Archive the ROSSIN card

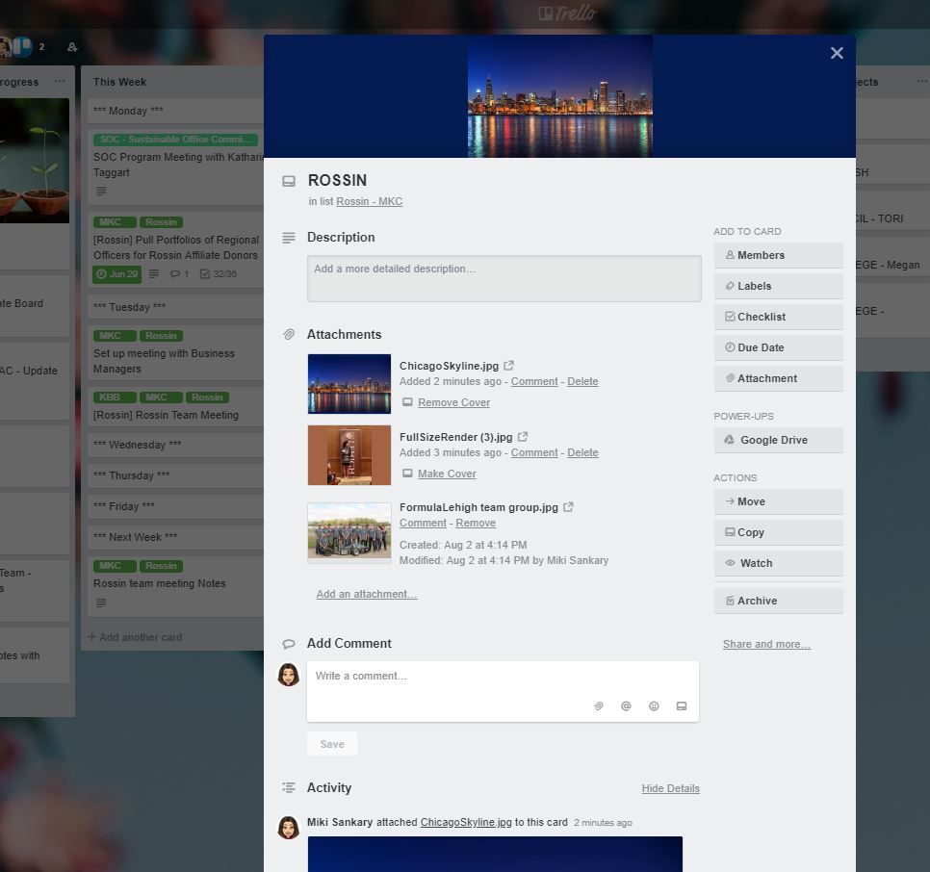(x=778, y=602)
